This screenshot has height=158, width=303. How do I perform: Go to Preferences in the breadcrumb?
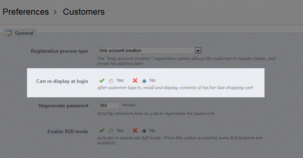point(26,12)
